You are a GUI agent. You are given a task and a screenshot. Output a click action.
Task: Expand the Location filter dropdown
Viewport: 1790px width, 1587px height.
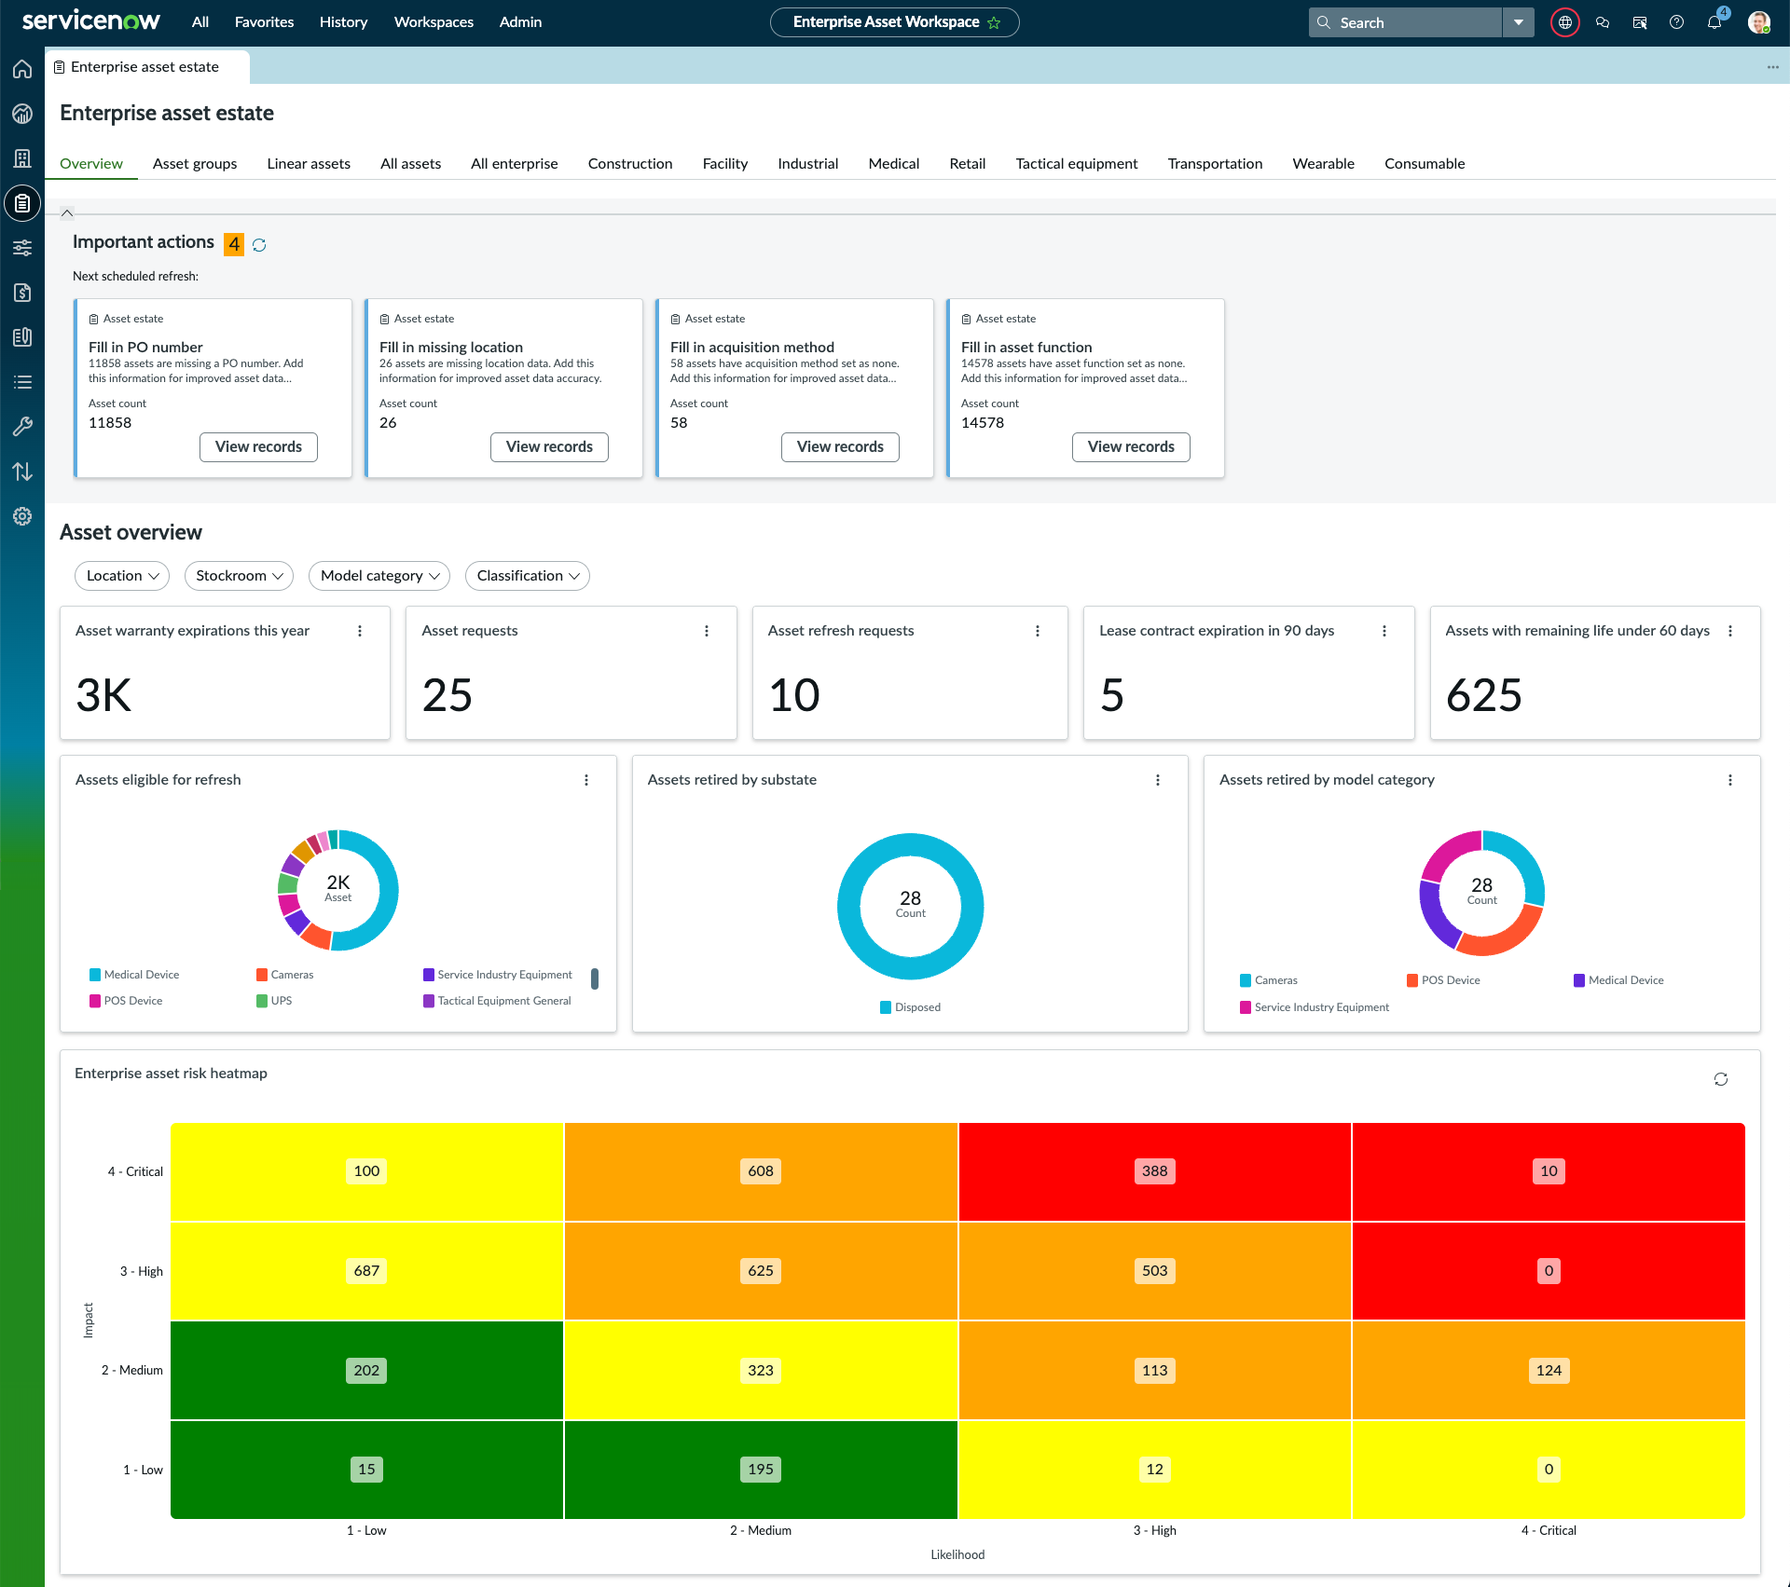122,576
